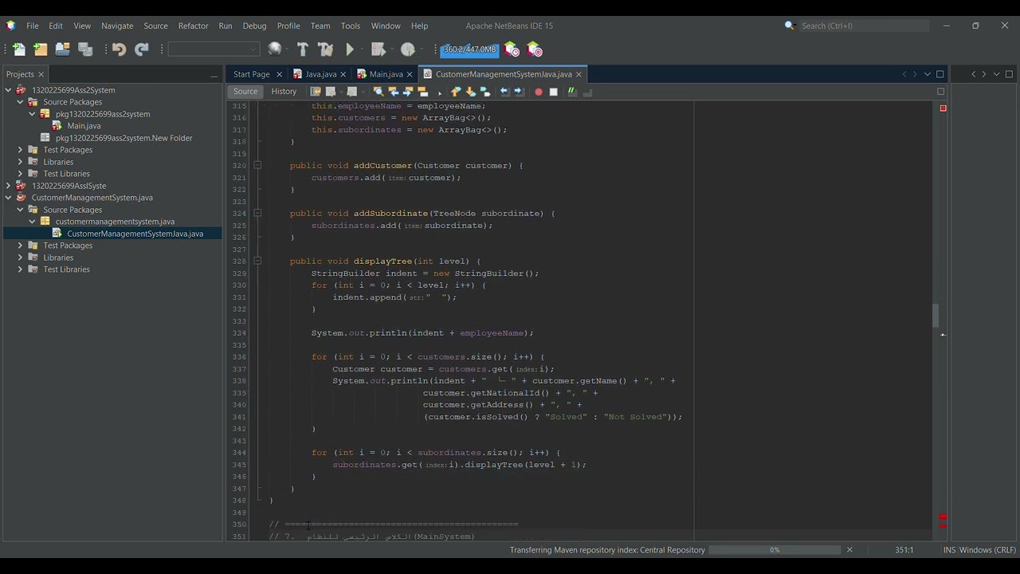Click the first icon after the memory indicator
Screen dimensions: 1020x574
click(512, 49)
